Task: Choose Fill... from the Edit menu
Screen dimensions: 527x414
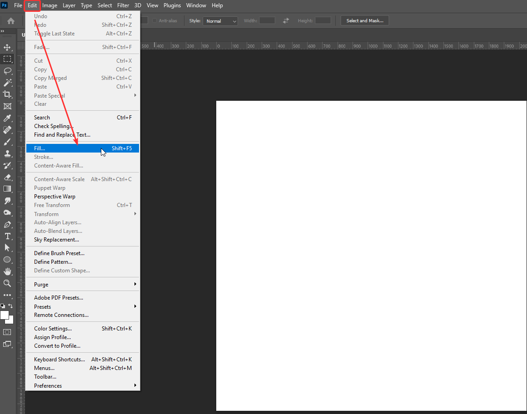Action: click(83, 148)
